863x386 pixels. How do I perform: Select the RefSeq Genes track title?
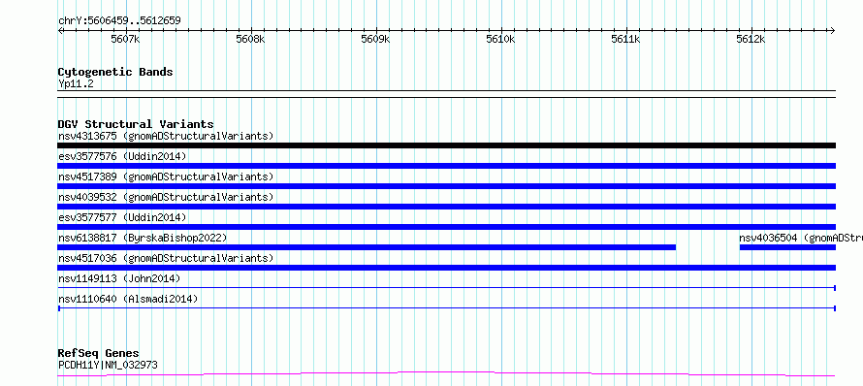(99, 354)
